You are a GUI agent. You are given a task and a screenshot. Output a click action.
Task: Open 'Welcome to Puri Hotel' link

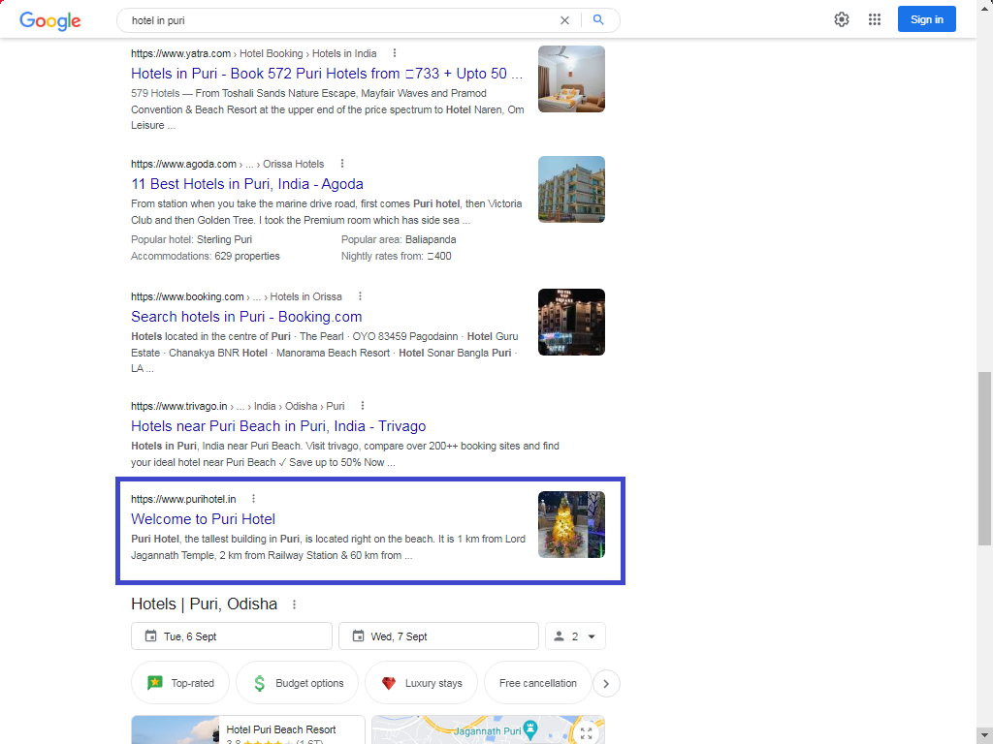coord(203,519)
